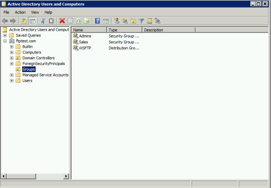Expand the Users container
Image resolution: width=271 pixels, height=188 pixels.
coord(11,81)
